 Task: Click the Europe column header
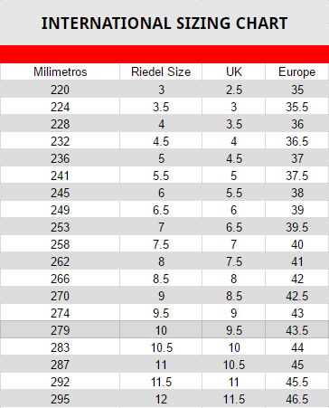pos(297,71)
